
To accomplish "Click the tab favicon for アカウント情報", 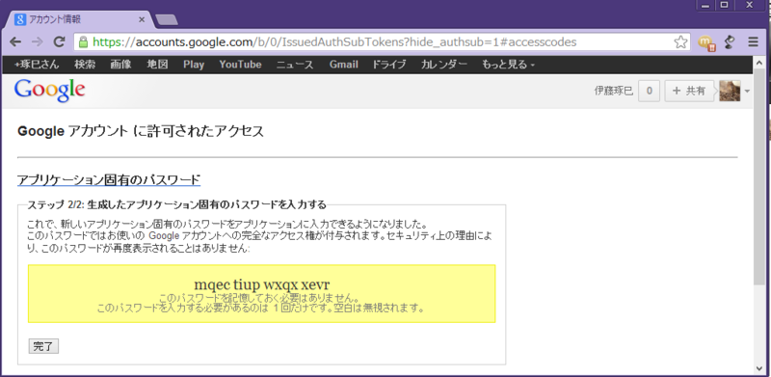I will coord(20,19).
